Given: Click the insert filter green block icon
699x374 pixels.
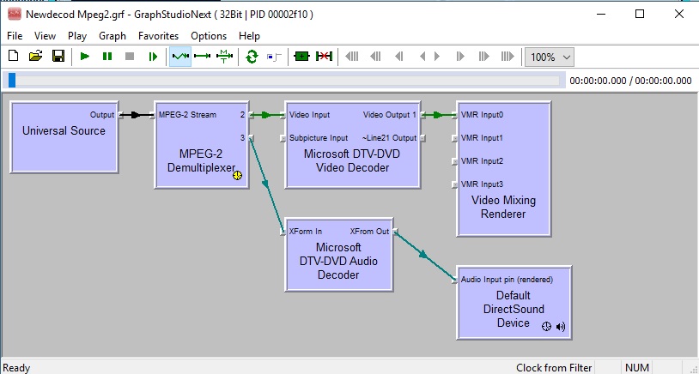Looking at the screenshot, I should [x=301, y=57].
